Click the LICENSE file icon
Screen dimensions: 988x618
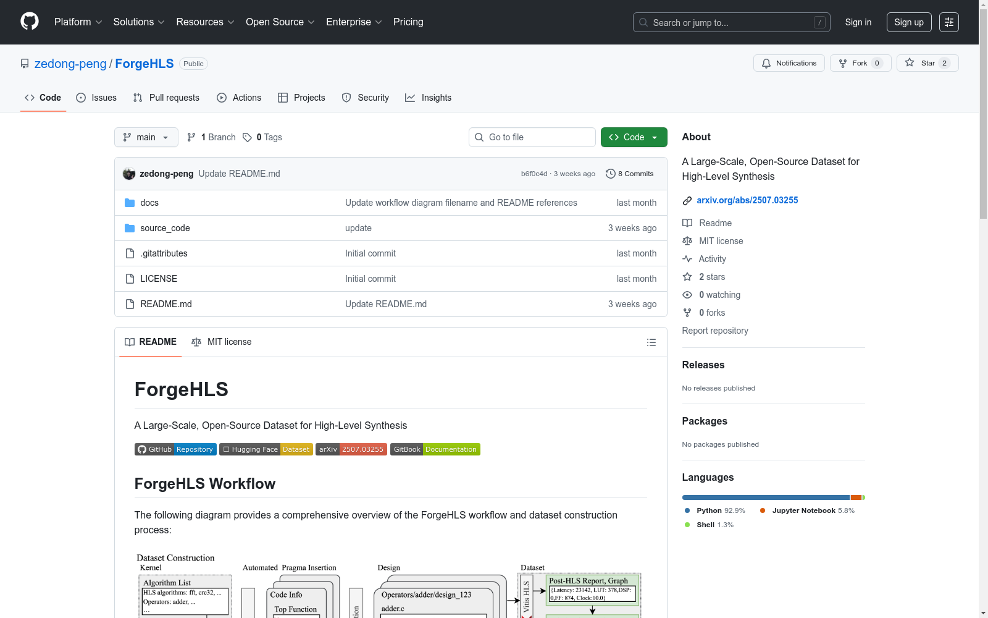(130, 279)
